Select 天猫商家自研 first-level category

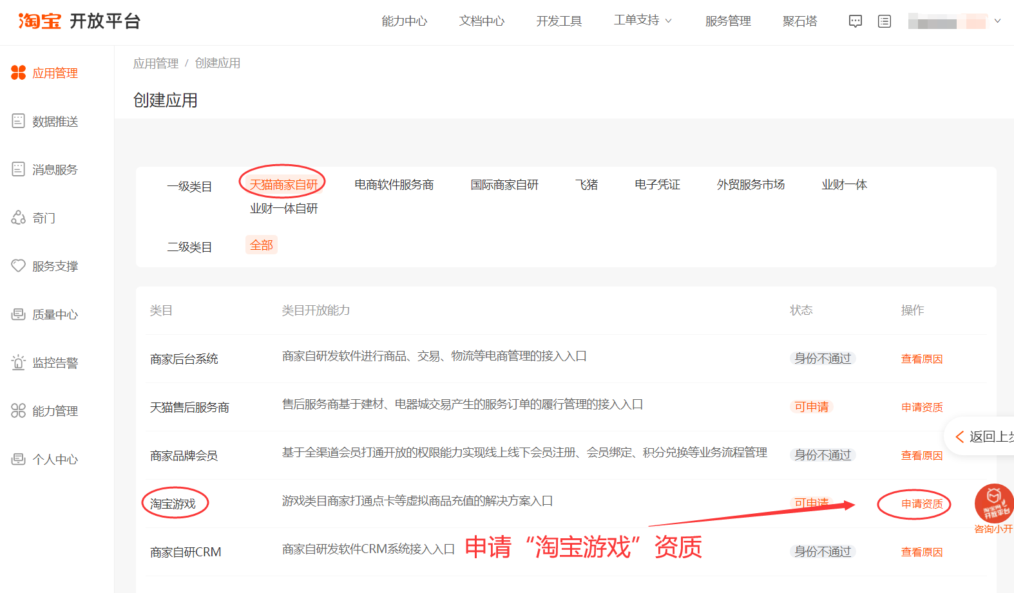(284, 185)
